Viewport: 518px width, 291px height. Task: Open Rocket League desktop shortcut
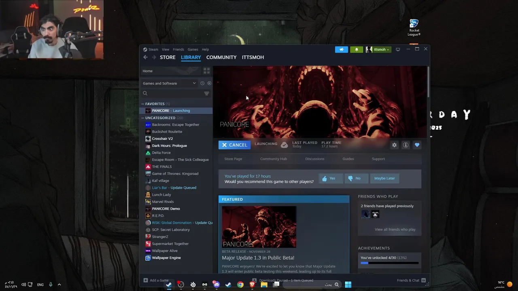(x=414, y=27)
